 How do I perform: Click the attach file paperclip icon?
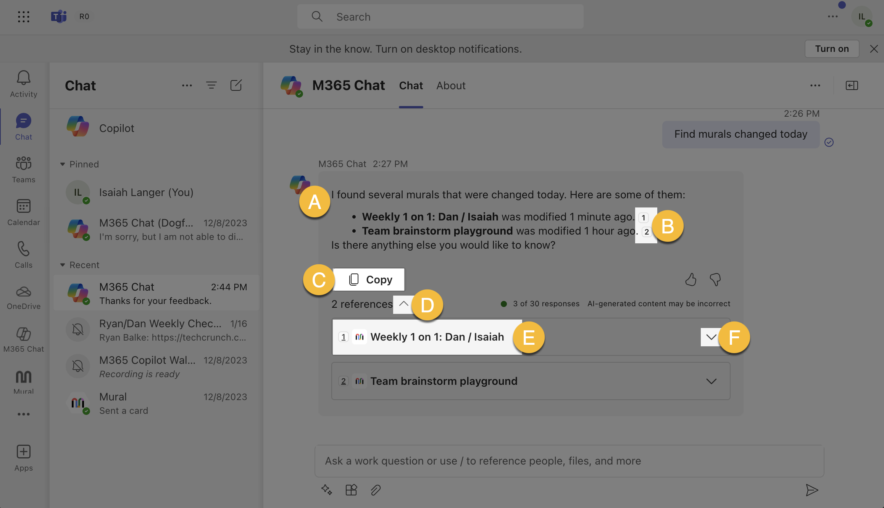(376, 490)
